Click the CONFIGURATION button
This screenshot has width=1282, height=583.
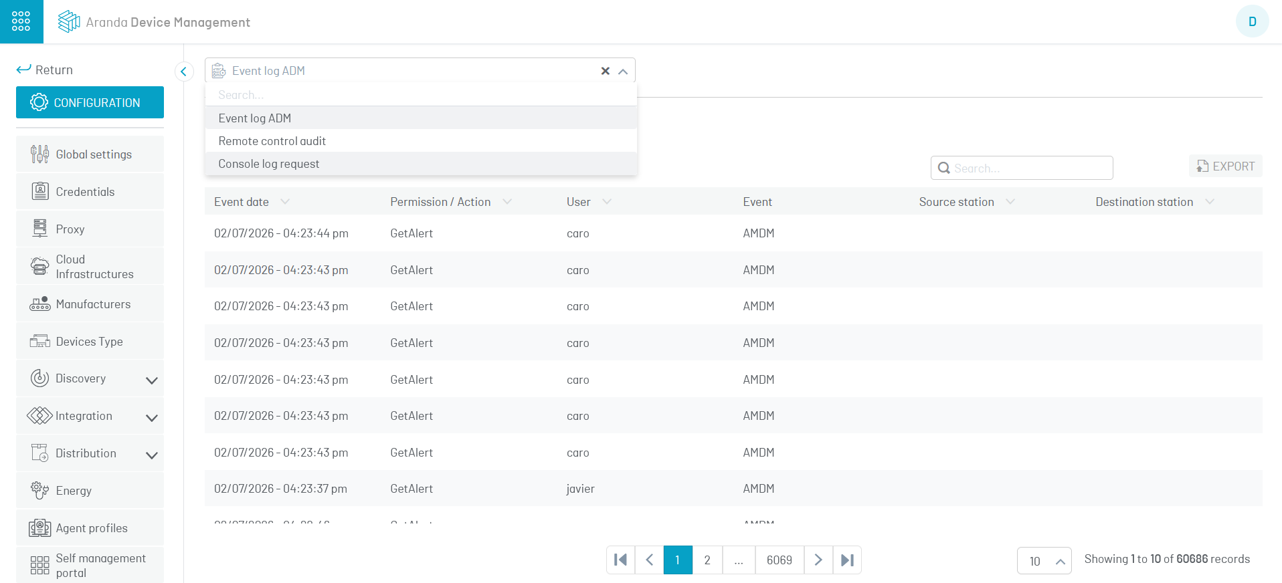tap(90, 102)
